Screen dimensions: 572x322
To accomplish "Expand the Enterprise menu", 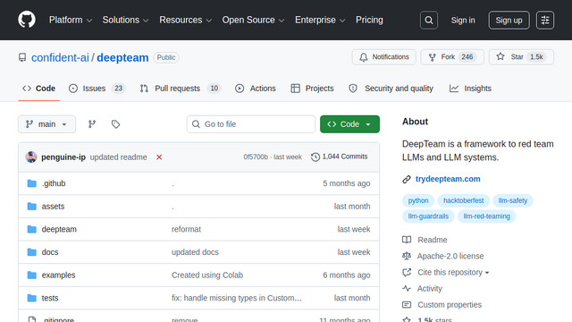I will pyautogui.click(x=320, y=20).
